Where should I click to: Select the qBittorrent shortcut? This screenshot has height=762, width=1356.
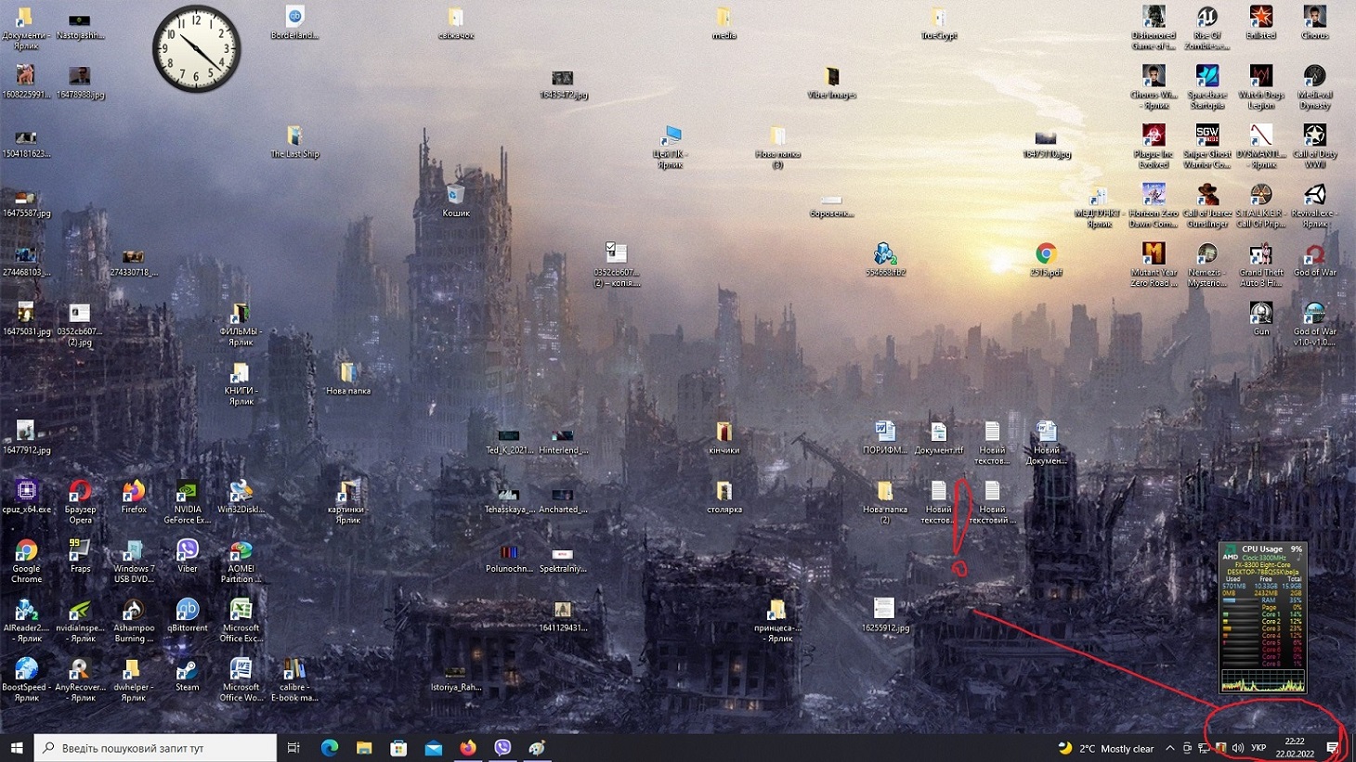tap(188, 615)
